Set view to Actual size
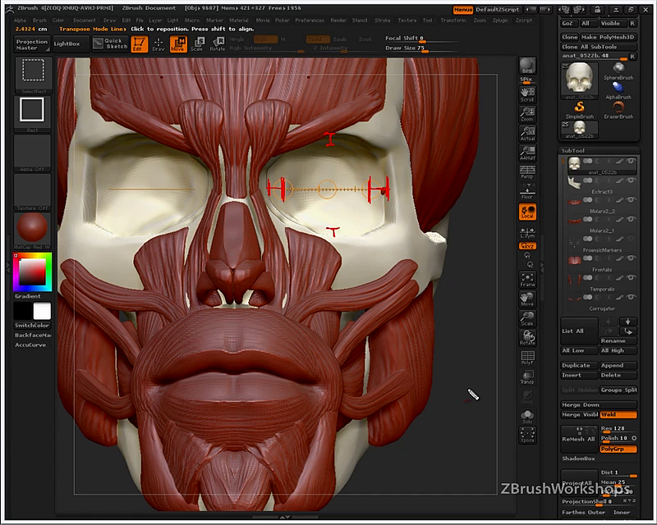 coord(527,133)
